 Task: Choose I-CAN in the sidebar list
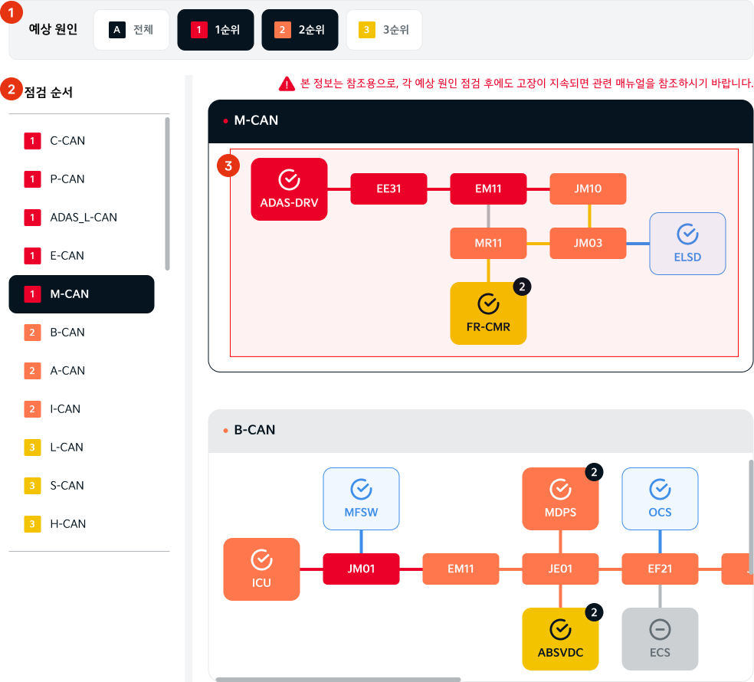click(82, 408)
